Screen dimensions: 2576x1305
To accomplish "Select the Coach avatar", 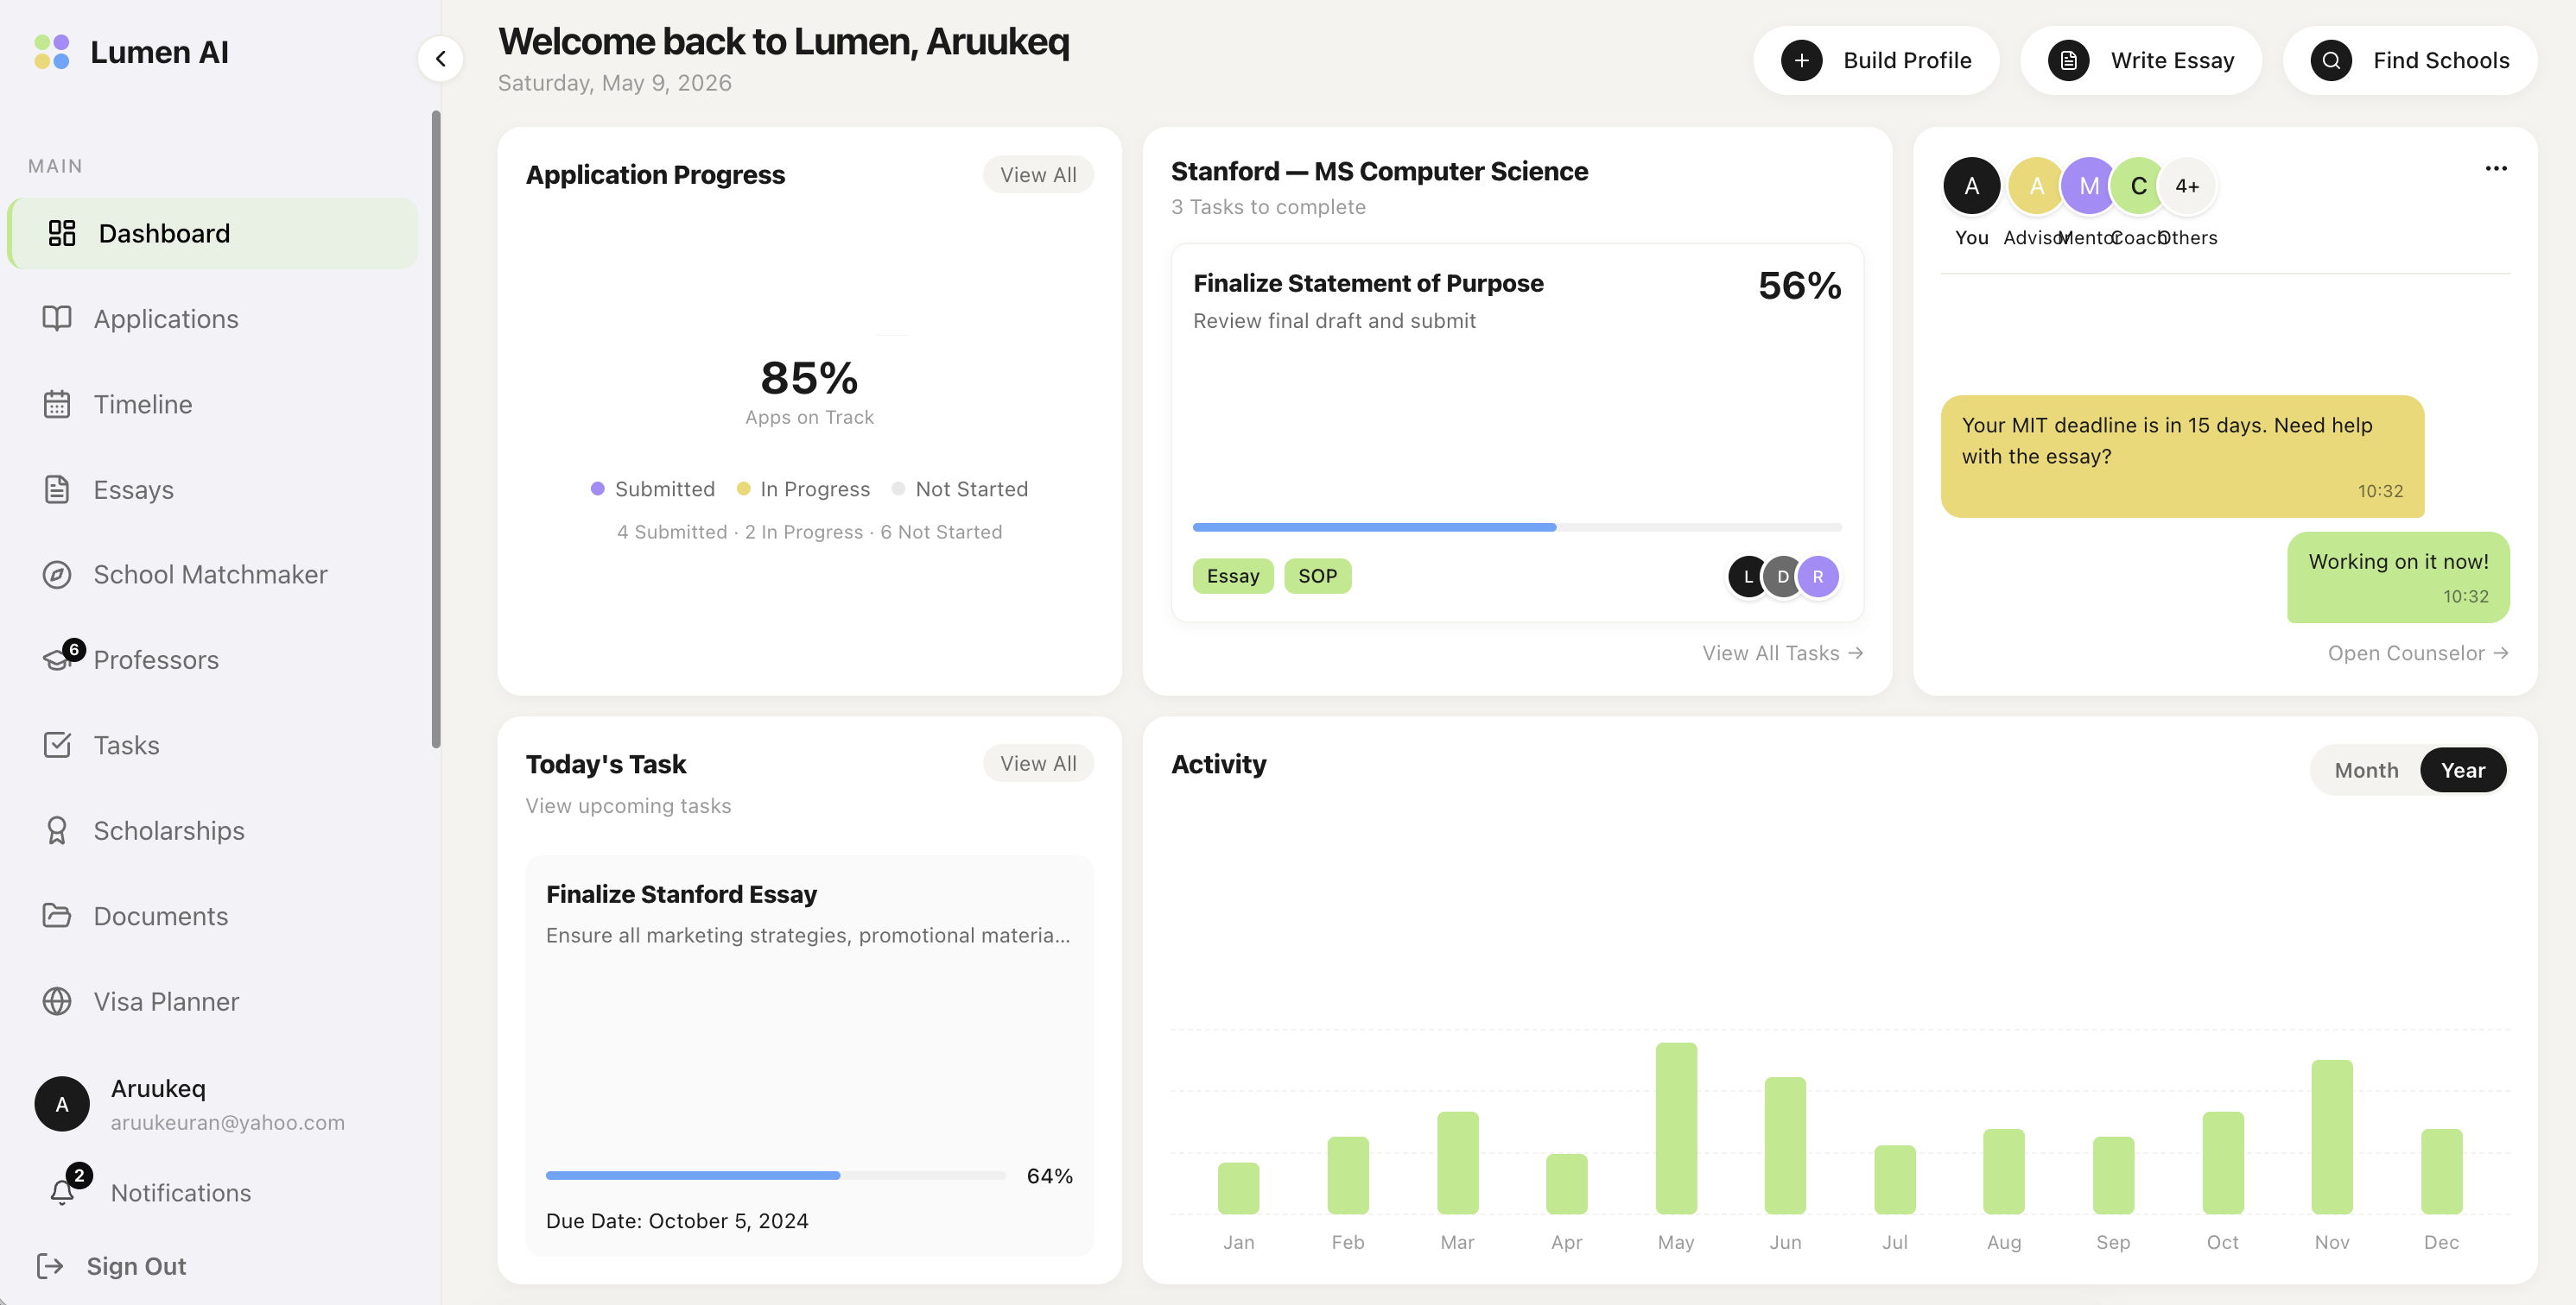I will (2138, 186).
